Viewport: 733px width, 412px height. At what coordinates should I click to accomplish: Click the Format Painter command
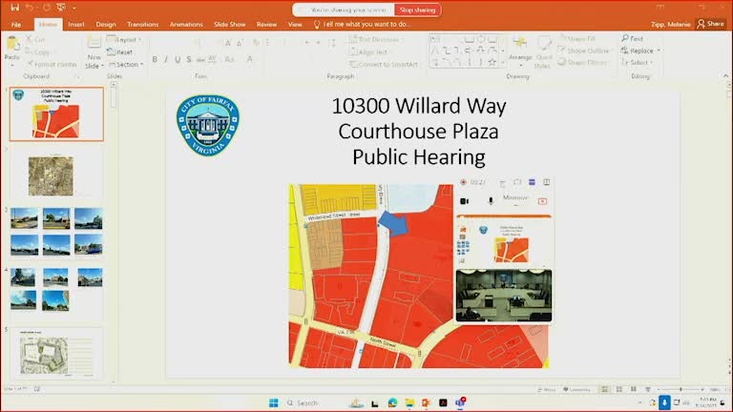point(52,64)
